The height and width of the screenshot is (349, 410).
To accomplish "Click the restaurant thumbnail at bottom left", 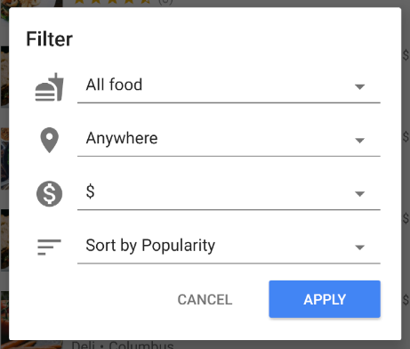I will click(31, 345).
